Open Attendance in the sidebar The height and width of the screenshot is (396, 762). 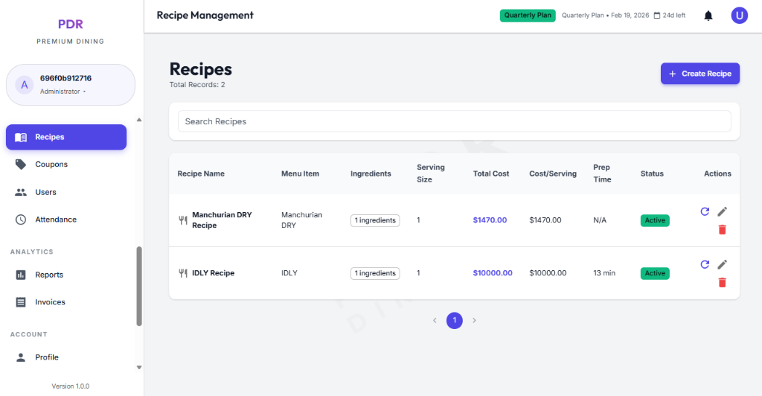(x=55, y=220)
